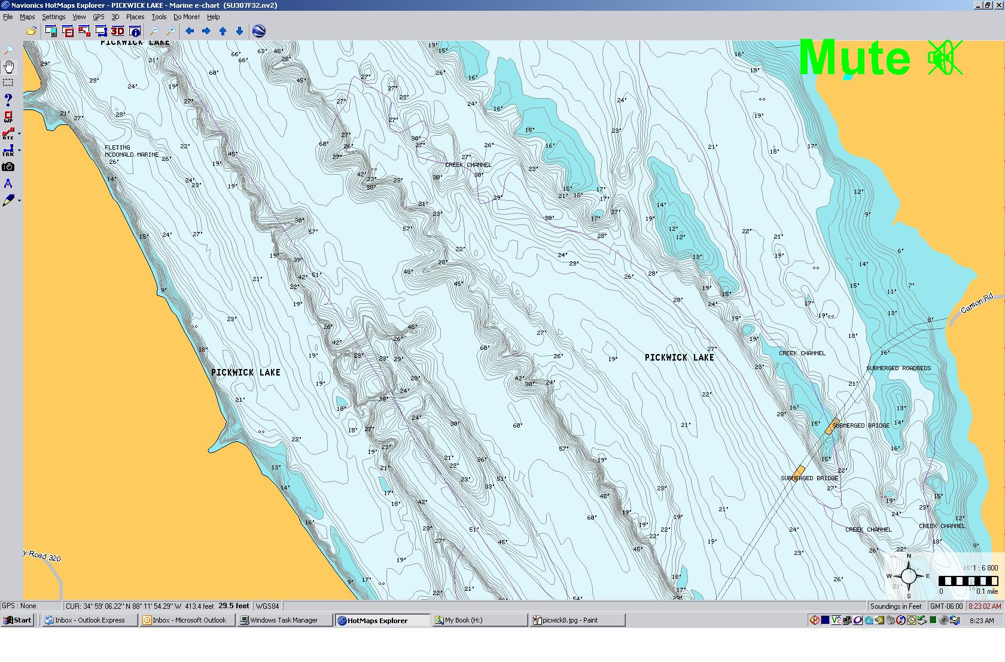Expand the pencil tool dropdown arrow
Screen dimensions: 1005x662
[20, 201]
